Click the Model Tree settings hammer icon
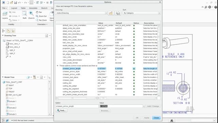 coord(34,77)
